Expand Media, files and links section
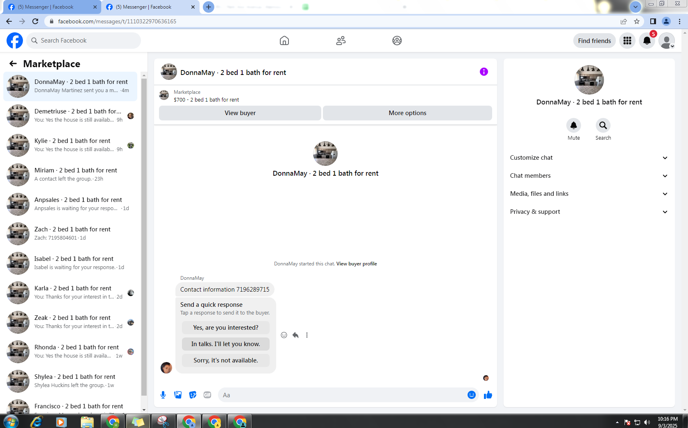The width and height of the screenshot is (688, 428). 589,194
